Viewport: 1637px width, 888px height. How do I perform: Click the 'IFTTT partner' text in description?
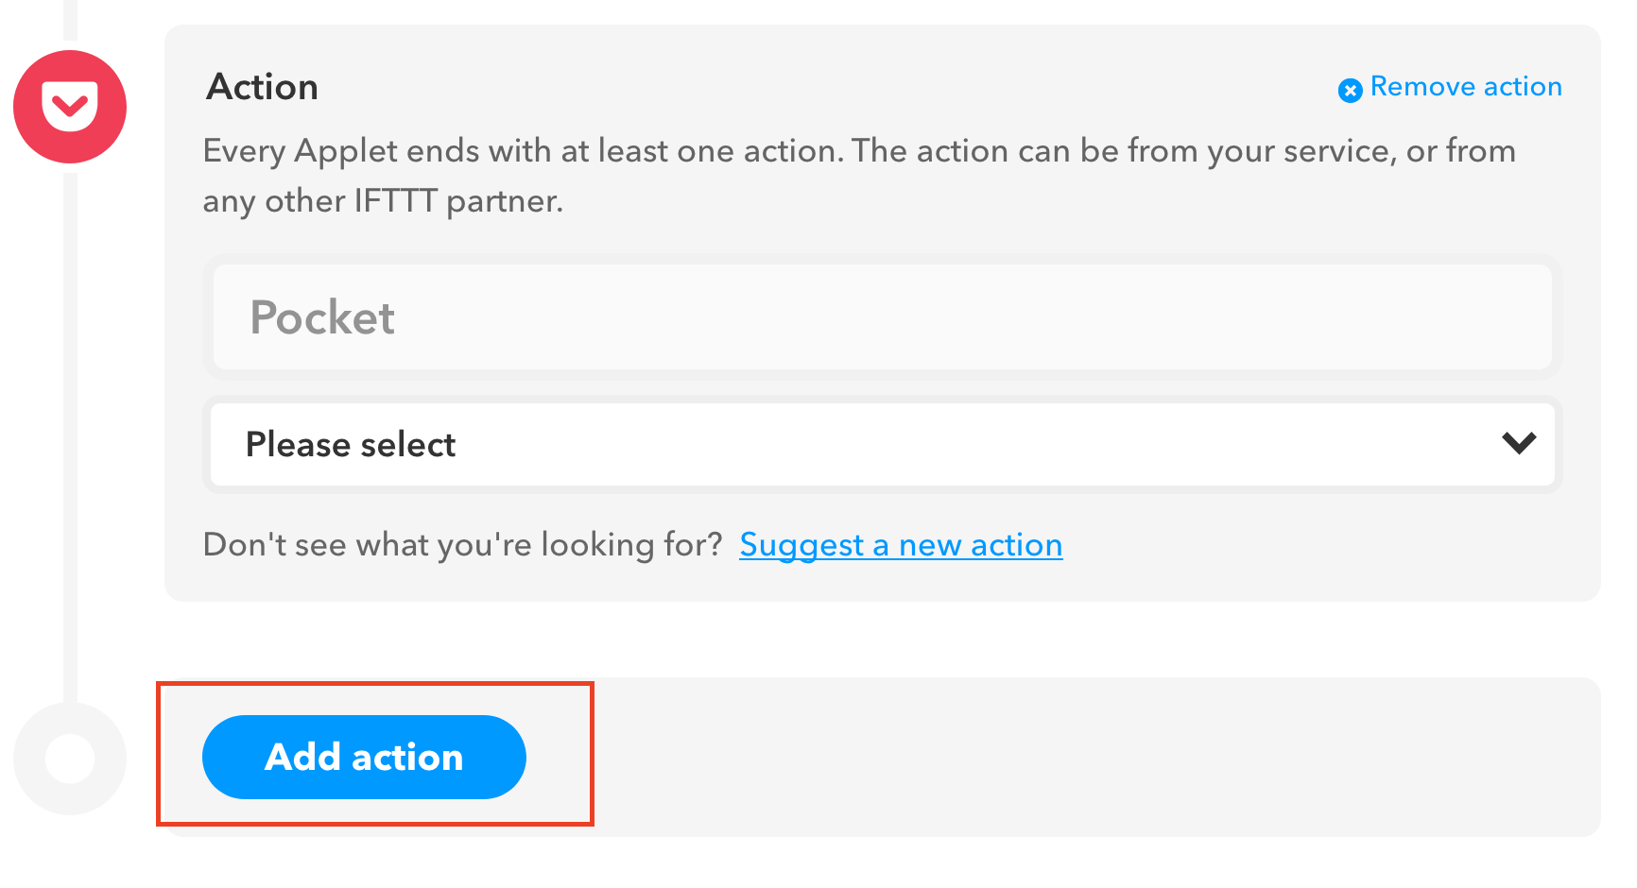[x=457, y=201]
